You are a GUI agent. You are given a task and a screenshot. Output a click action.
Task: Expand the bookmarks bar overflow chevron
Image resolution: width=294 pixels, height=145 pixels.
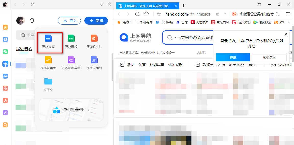[x=289, y=22]
